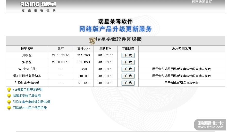Click file size 46.86MB
Screen dimensions: 228x132
(84, 83)
